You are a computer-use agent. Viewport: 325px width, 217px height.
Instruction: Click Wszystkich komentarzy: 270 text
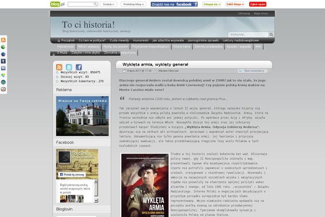point(82,81)
